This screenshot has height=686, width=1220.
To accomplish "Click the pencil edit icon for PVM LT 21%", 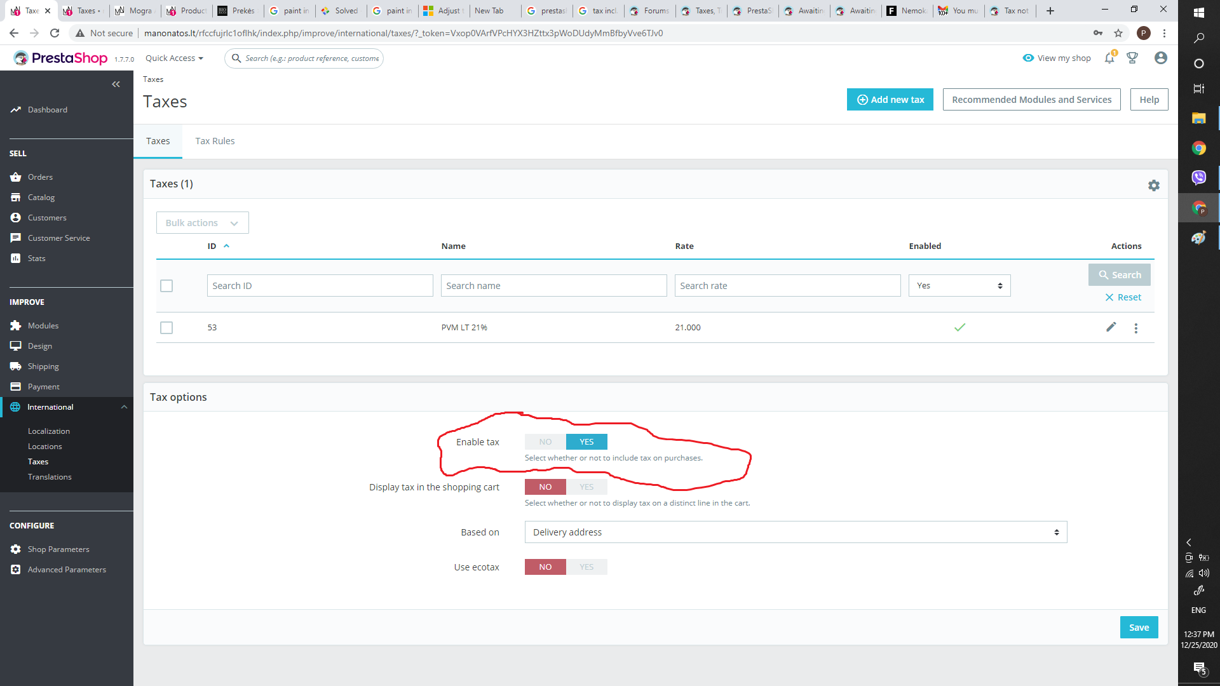I will click(1111, 327).
